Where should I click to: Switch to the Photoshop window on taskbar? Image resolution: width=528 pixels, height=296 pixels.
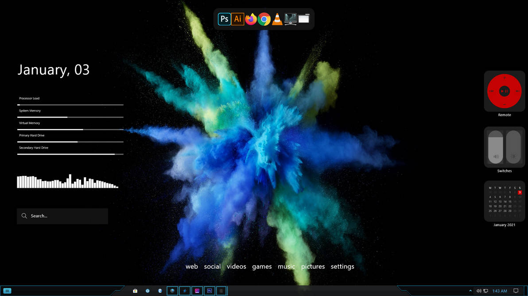(x=210, y=291)
